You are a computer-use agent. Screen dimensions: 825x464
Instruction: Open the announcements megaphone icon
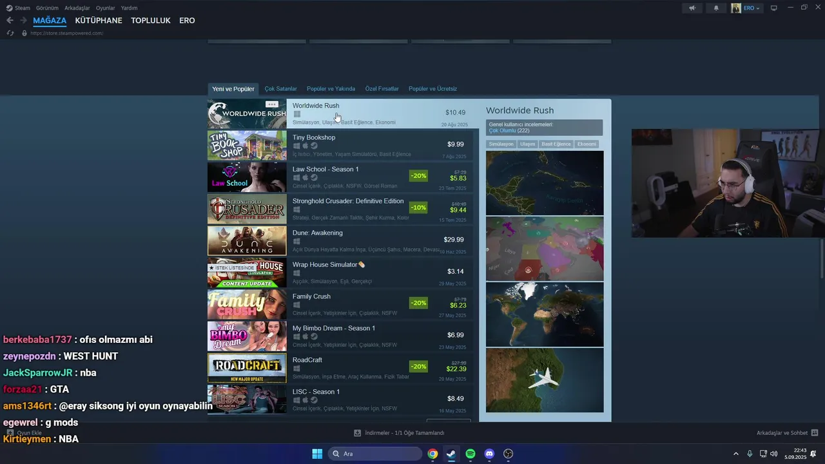point(692,8)
